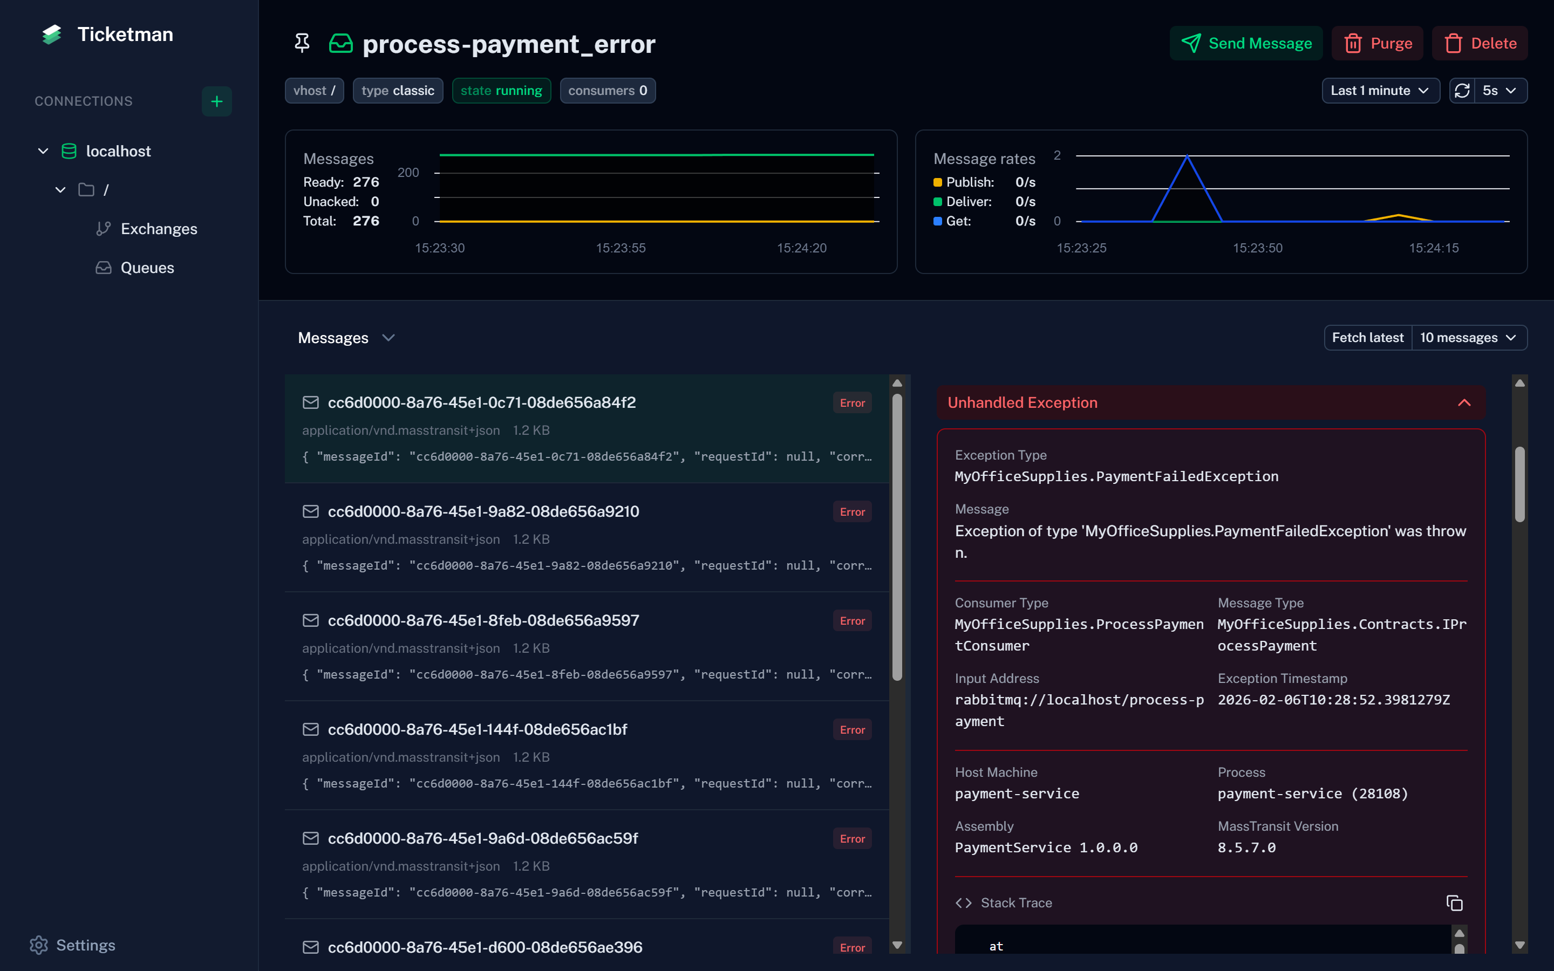Open Settings via the gear icon

(x=39, y=945)
